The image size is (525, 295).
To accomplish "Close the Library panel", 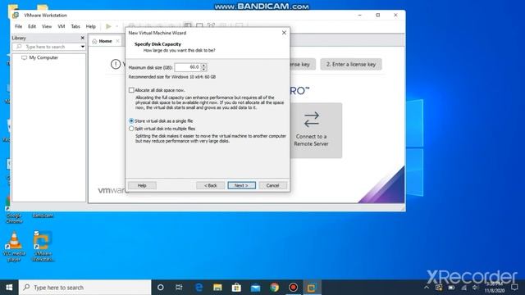I will coord(82,38).
